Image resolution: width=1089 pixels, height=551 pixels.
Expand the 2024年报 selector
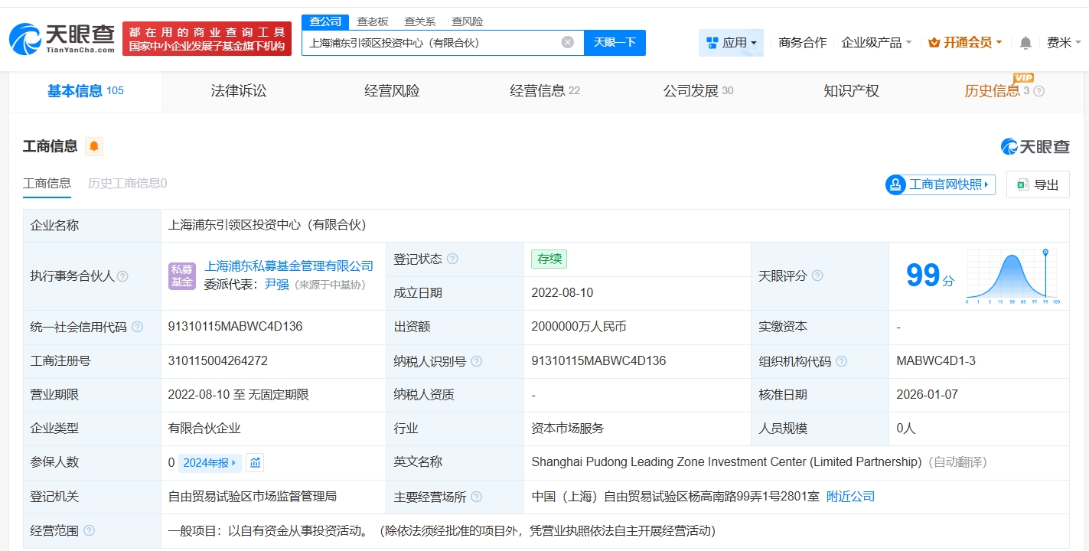coord(210,462)
